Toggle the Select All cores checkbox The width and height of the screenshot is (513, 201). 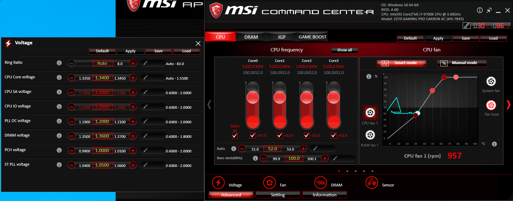235,136
